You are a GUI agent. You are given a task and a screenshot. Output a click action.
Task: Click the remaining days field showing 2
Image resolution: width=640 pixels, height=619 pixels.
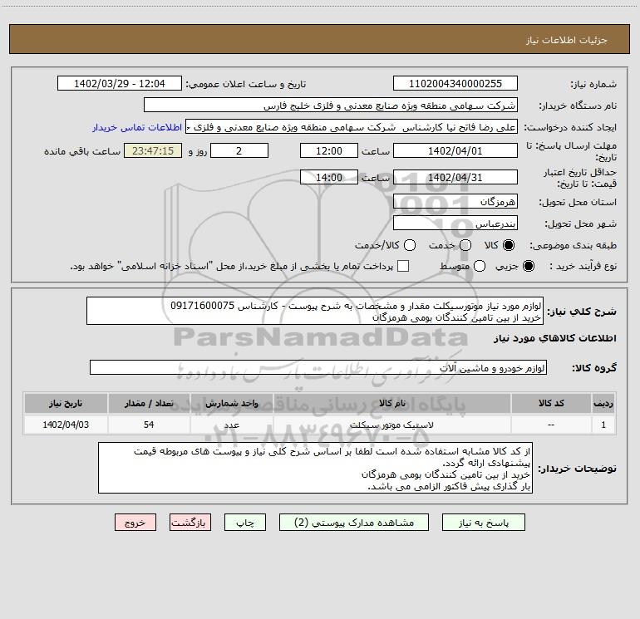(239, 151)
